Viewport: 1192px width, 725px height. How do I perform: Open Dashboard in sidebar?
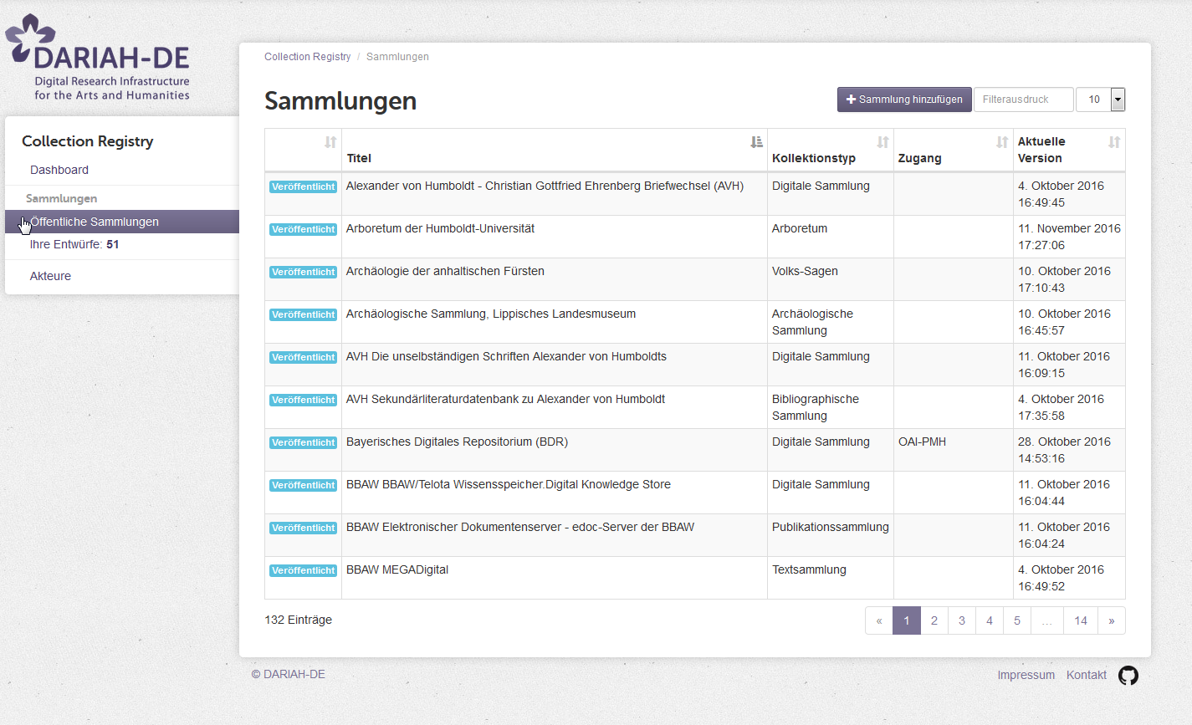point(59,170)
